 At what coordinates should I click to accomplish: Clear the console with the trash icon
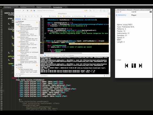pyautogui.click(x=105, y=76)
